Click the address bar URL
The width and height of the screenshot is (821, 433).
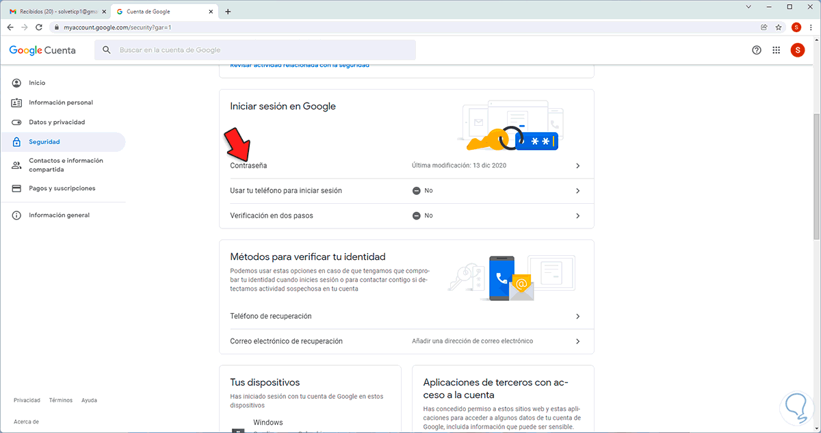[118, 27]
